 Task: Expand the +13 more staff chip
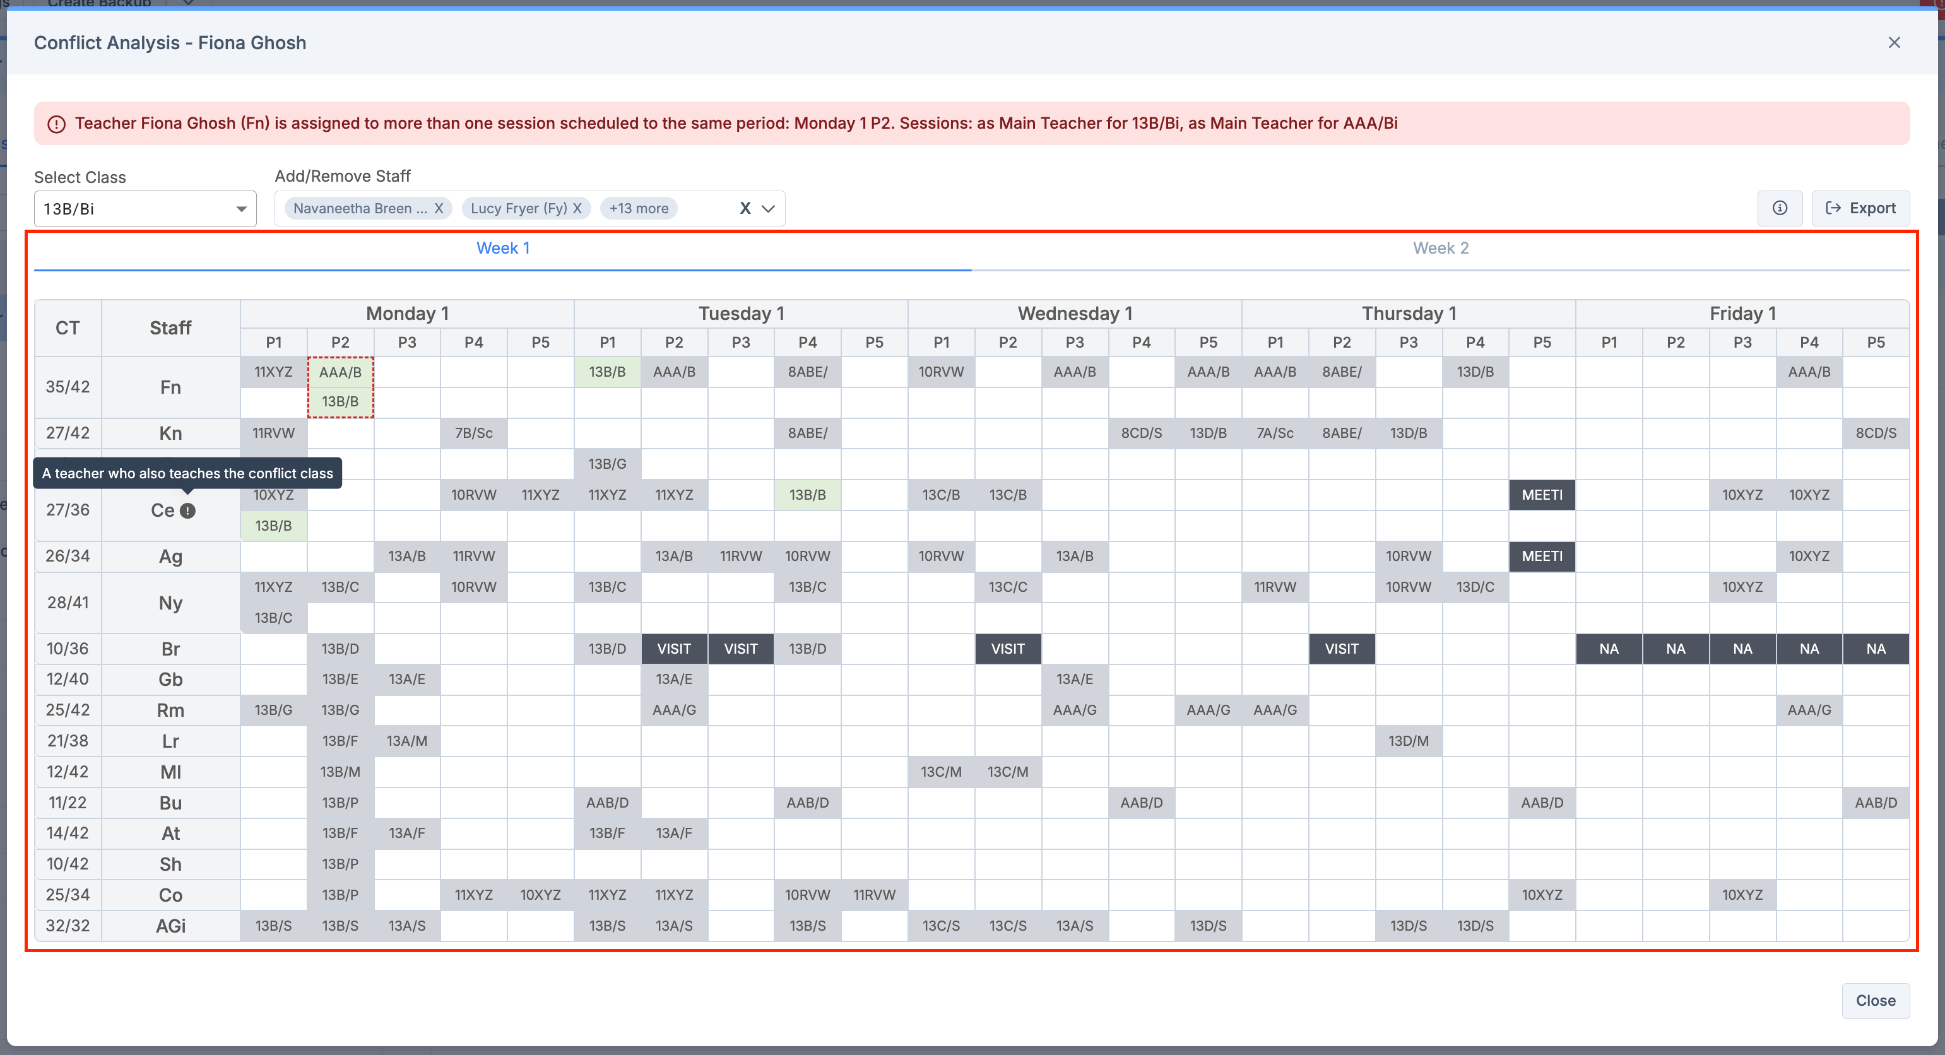[x=639, y=208]
